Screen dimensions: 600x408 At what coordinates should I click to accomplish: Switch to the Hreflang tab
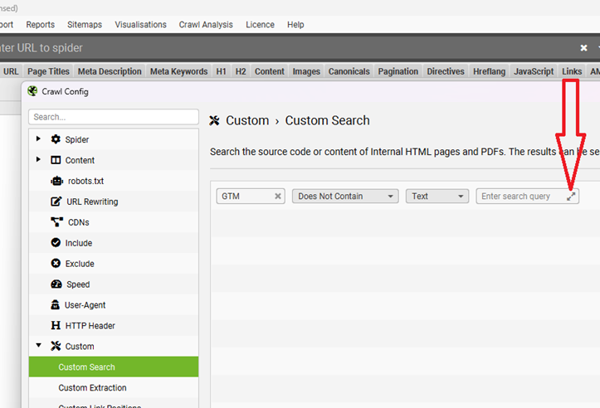pos(489,71)
